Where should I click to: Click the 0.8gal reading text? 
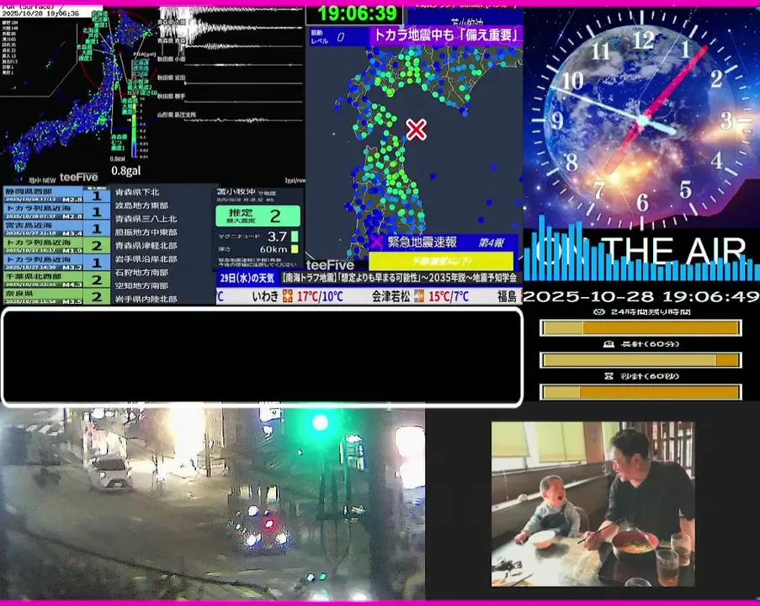(x=126, y=171)
